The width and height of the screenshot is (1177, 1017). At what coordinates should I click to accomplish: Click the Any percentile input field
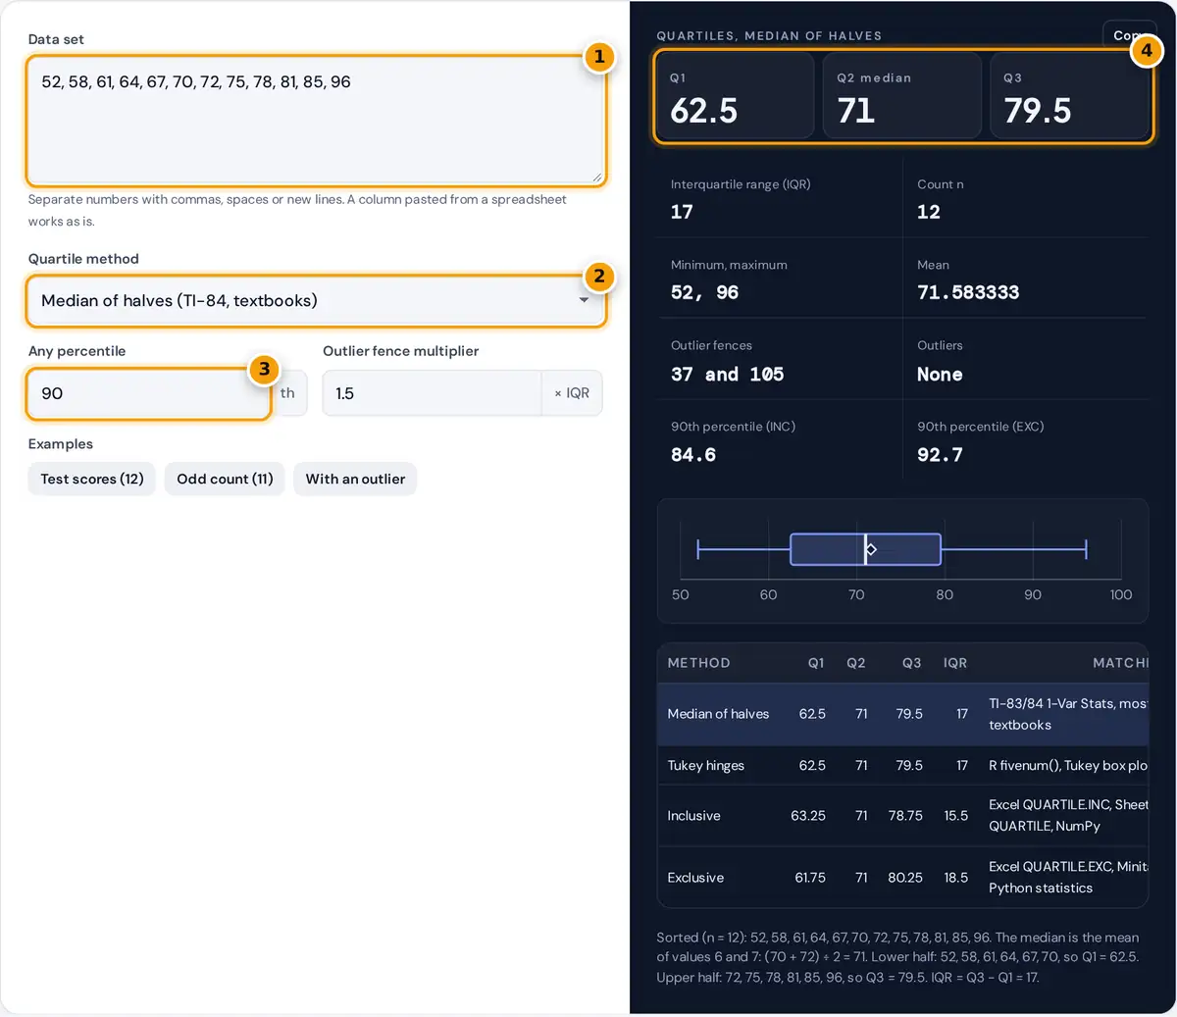pos(149,393)
